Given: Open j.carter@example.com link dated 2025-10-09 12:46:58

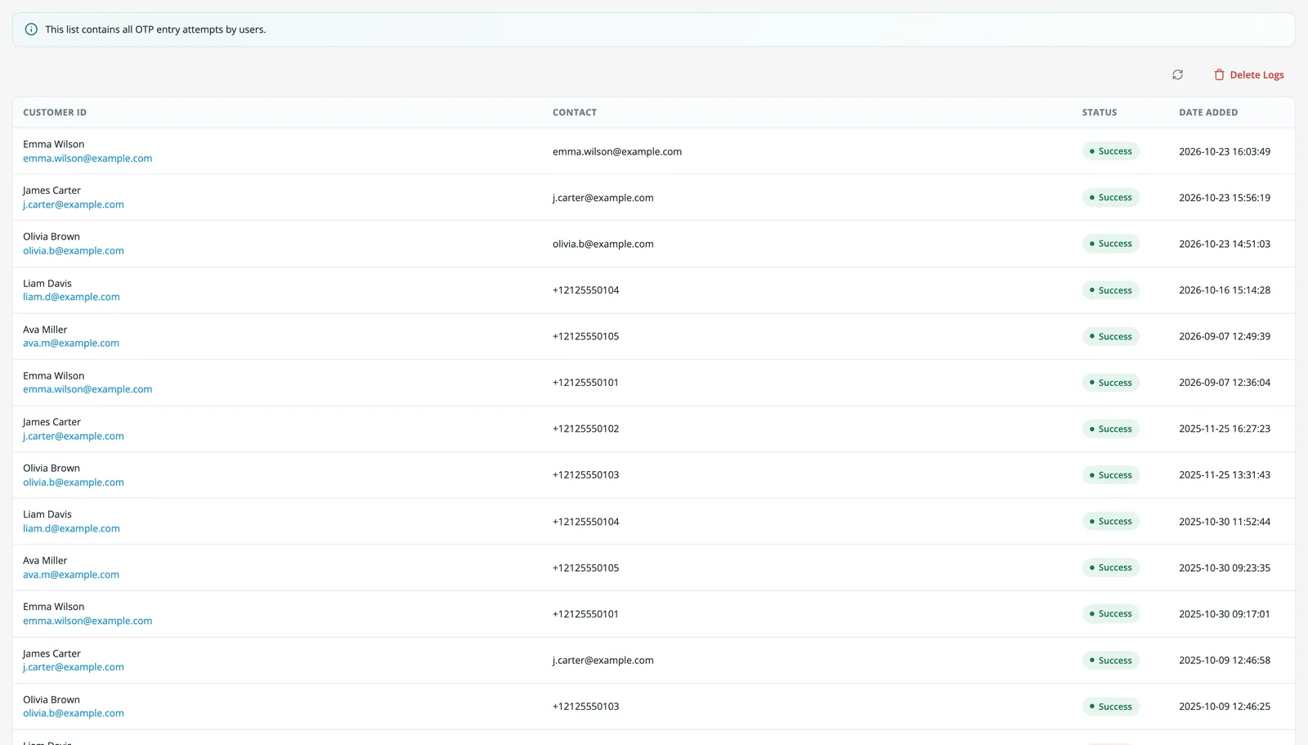Looking at the screenshot, I should click(74, 667).
